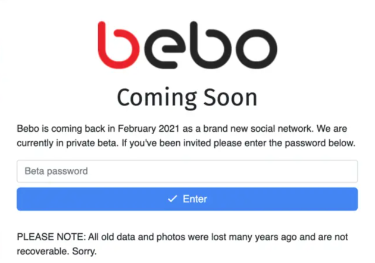Click the word 'Coming' in heading
Image resolution: width=375 pixels, height=263 pixels.
[x=157, y=98]
